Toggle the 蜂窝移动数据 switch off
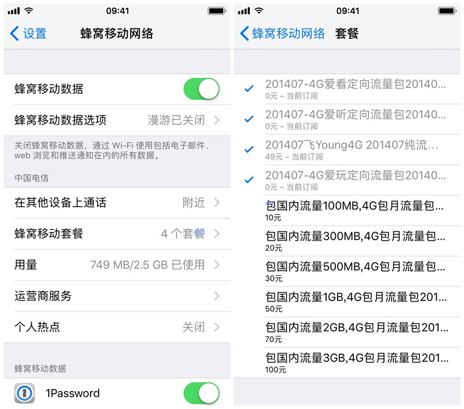This screenshot has width=464, height=409. click(x=201, y=89)
